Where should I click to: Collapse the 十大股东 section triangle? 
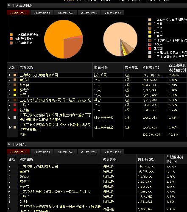pyautogui.click(x=9, y=144)
